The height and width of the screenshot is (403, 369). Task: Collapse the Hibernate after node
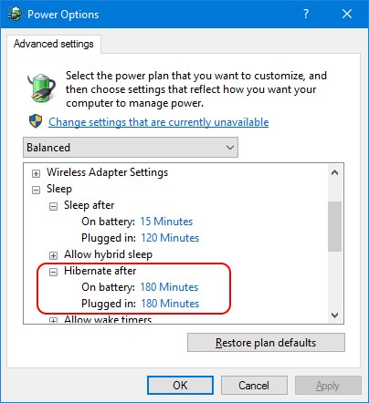pyautogui.click(x=53, y=272)
